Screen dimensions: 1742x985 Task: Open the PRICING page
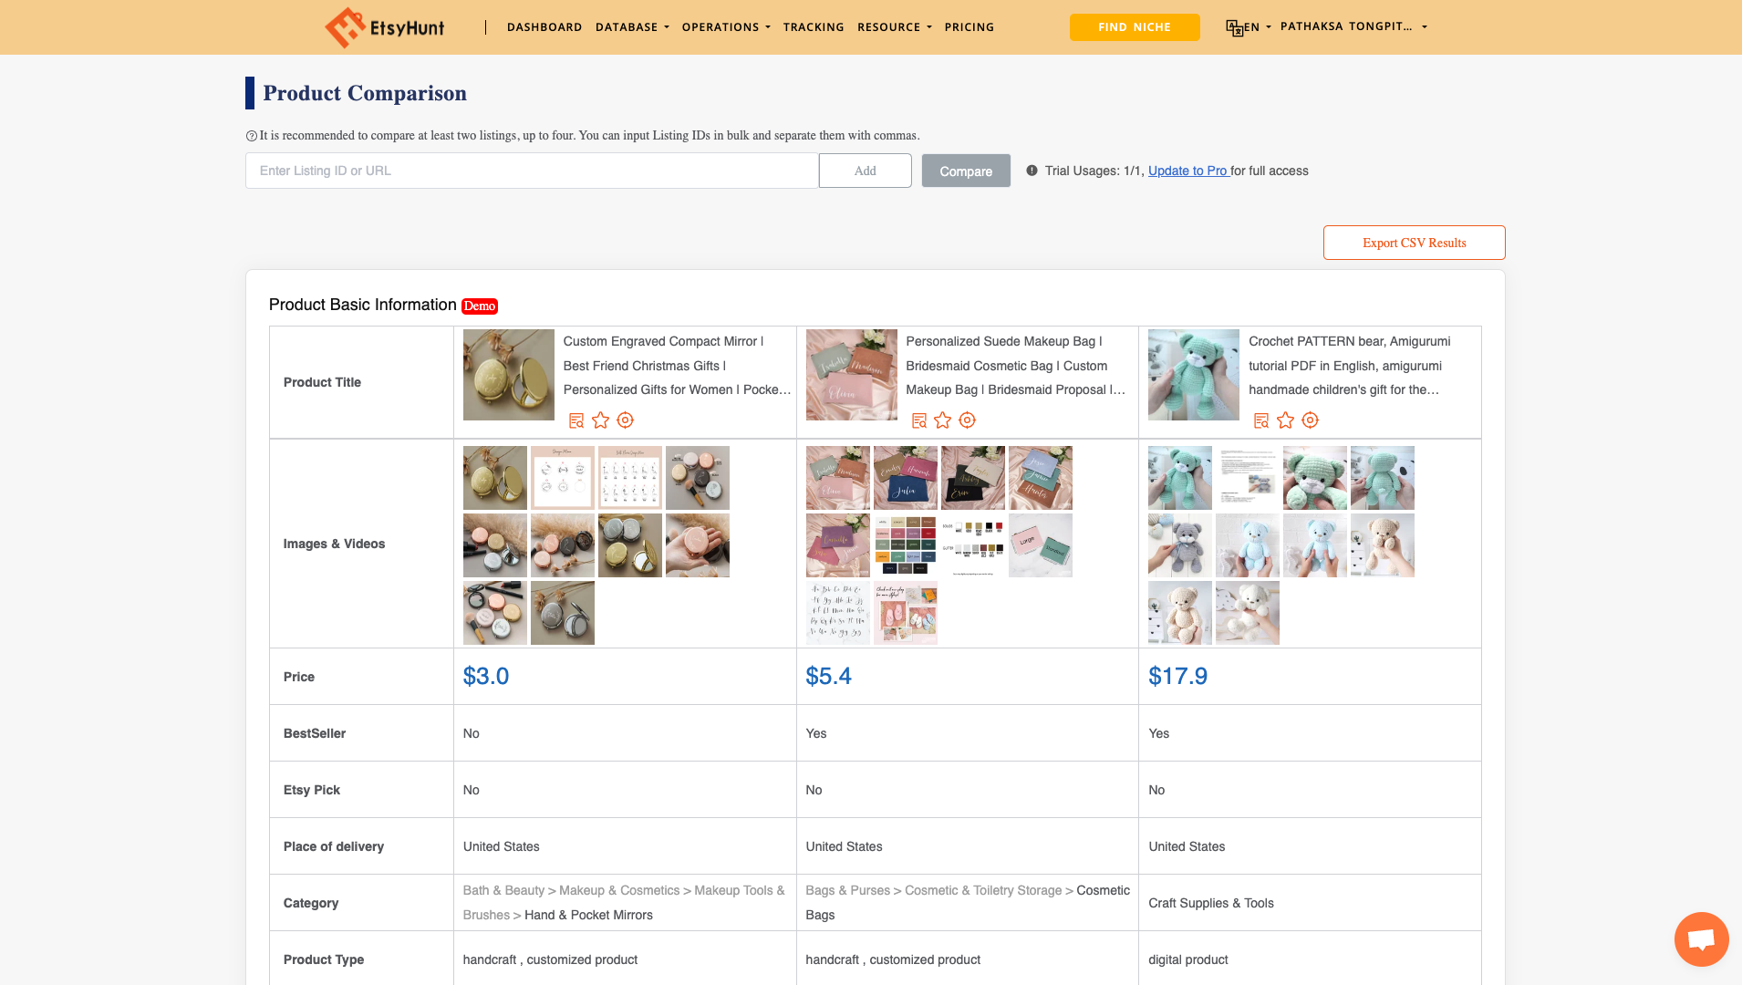coord(970,27)
